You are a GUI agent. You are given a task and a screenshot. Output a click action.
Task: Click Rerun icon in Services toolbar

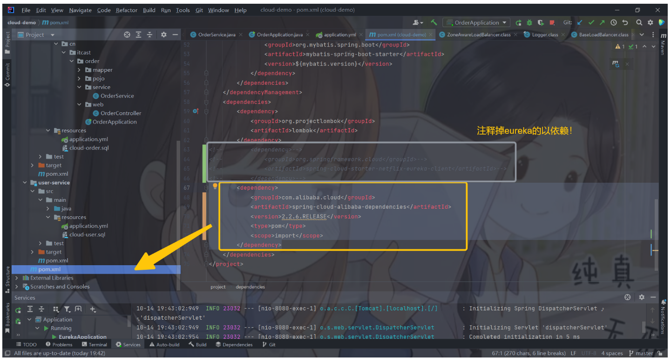pos(18,309)
